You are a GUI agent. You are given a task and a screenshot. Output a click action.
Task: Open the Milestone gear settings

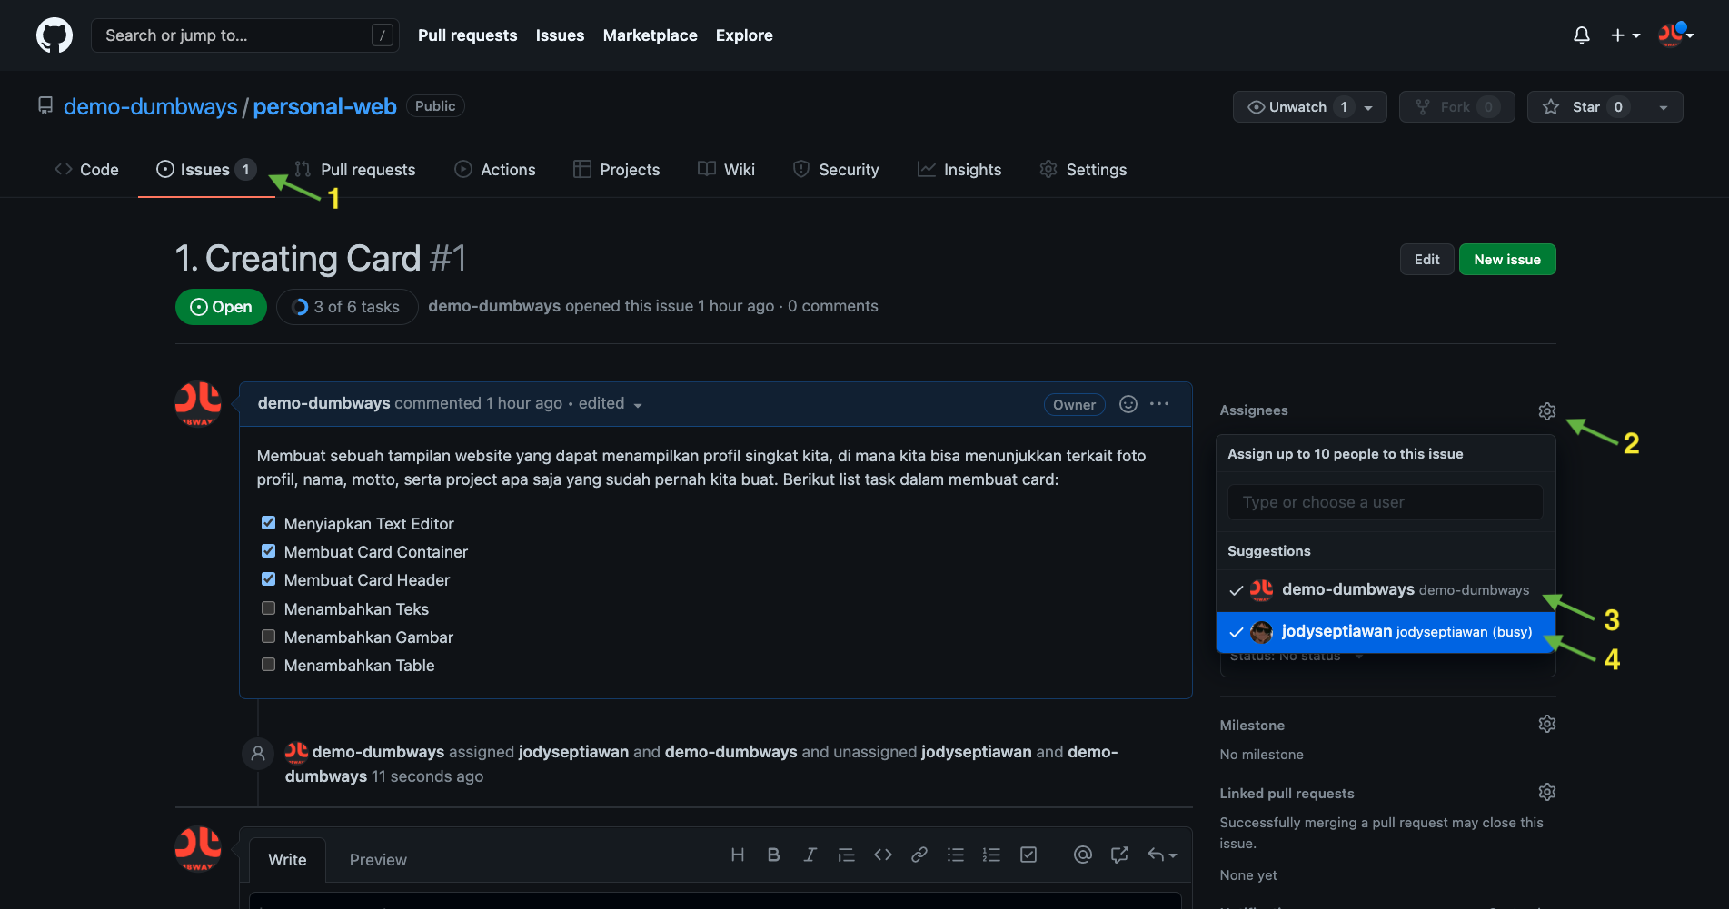click(1546, 724)
